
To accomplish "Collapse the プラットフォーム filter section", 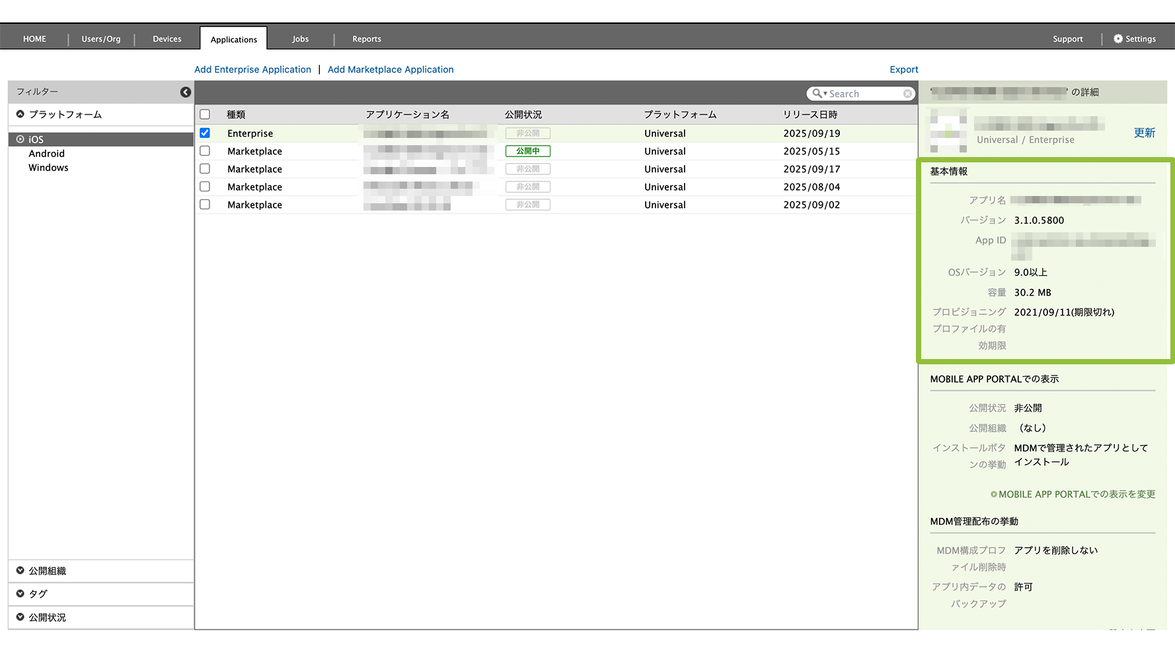I will coord(20,114).
